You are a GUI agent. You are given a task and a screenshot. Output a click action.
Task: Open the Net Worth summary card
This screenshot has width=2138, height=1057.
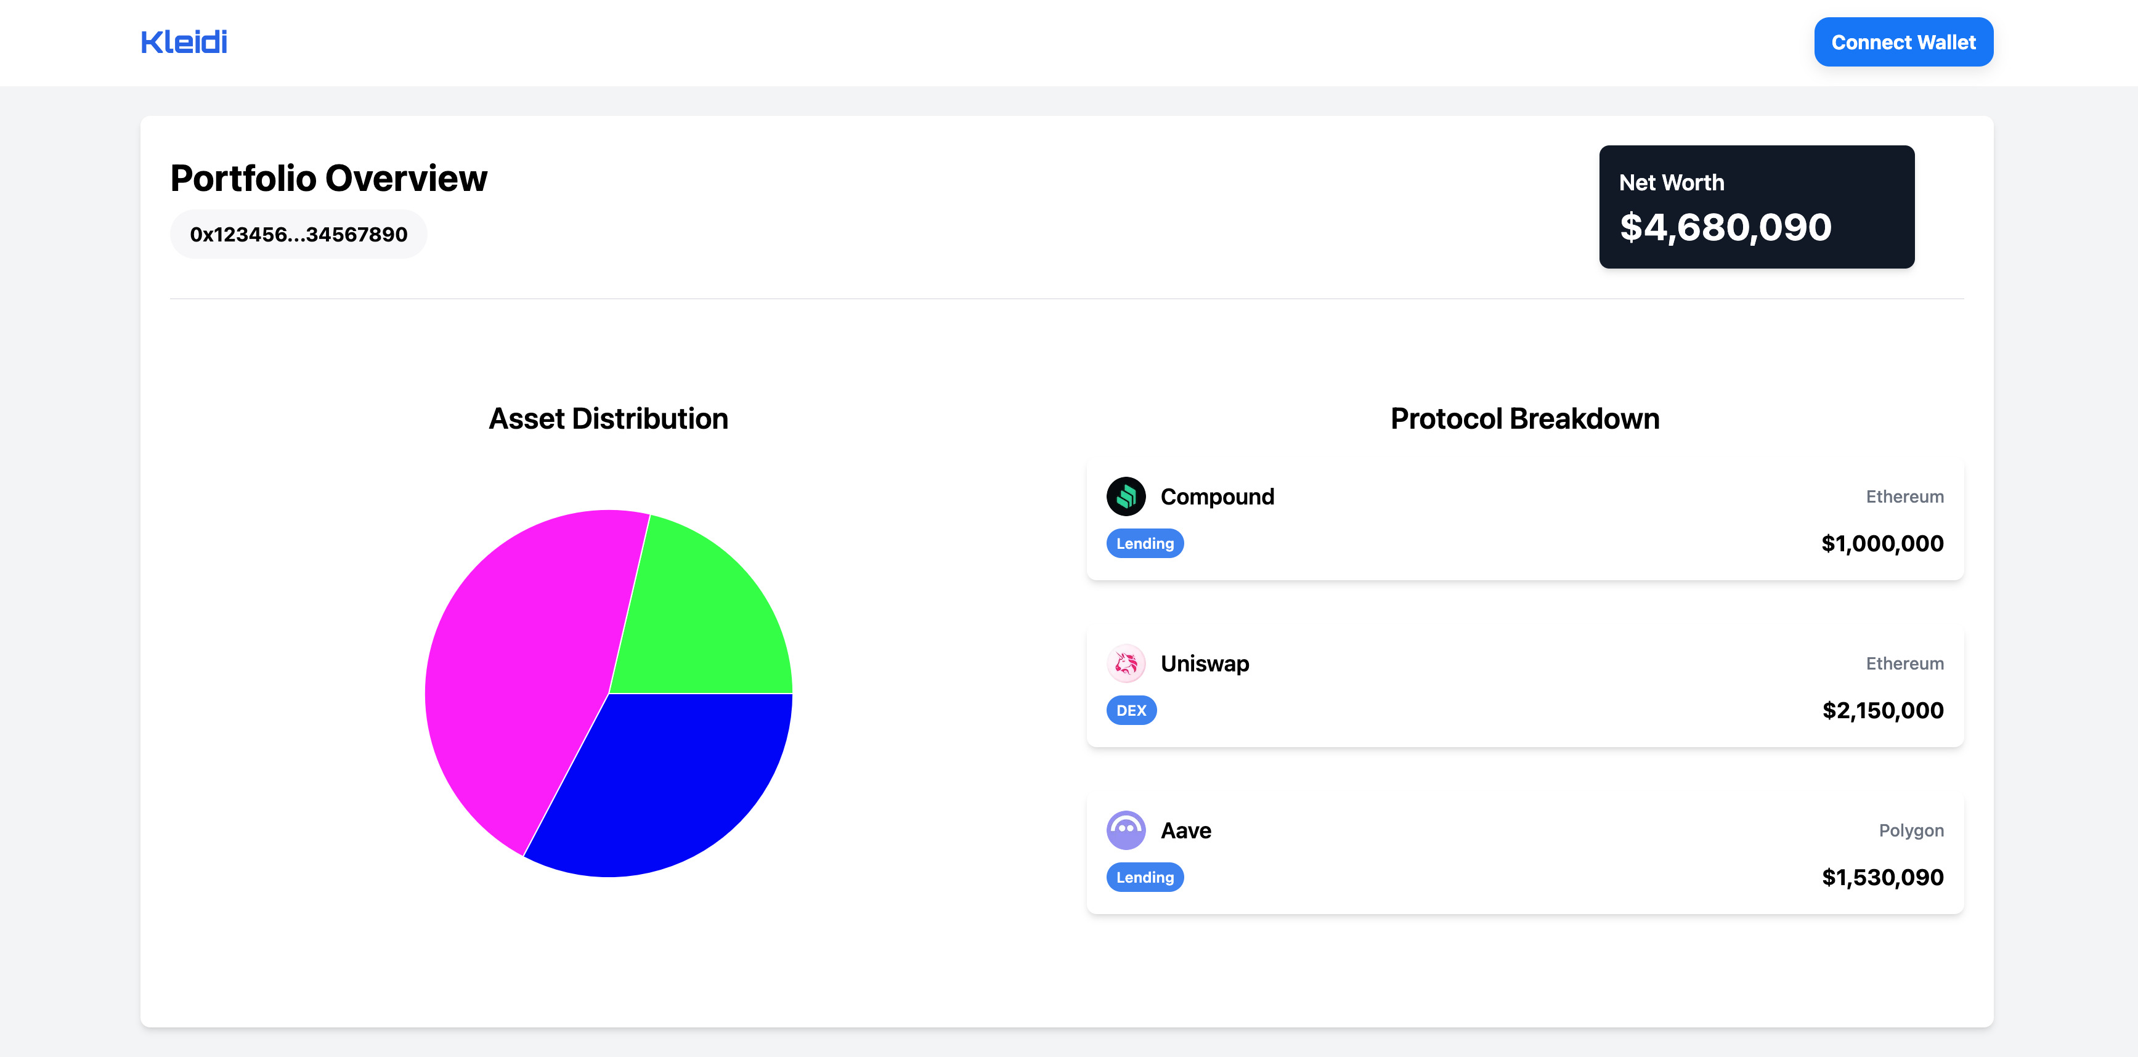tap(1756, 206)
